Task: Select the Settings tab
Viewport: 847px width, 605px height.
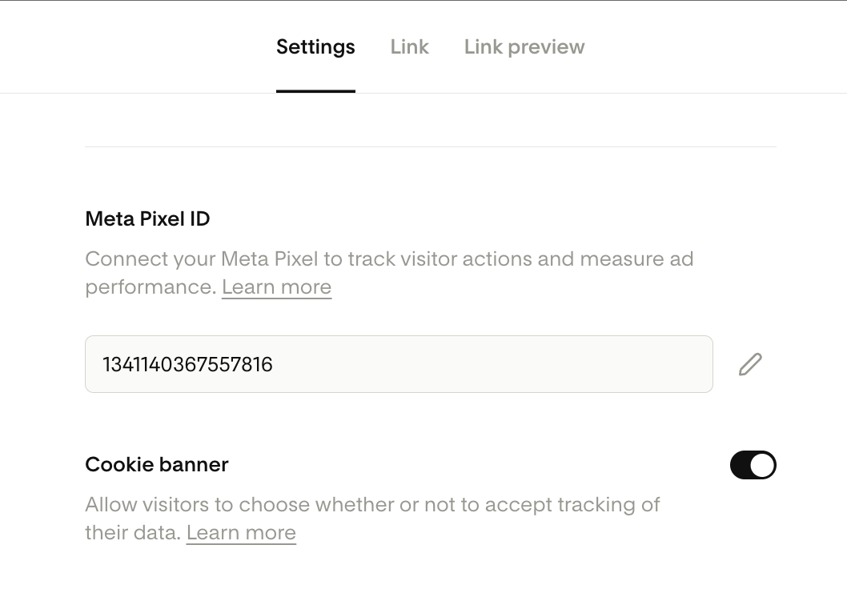Action: pos(315,47)
